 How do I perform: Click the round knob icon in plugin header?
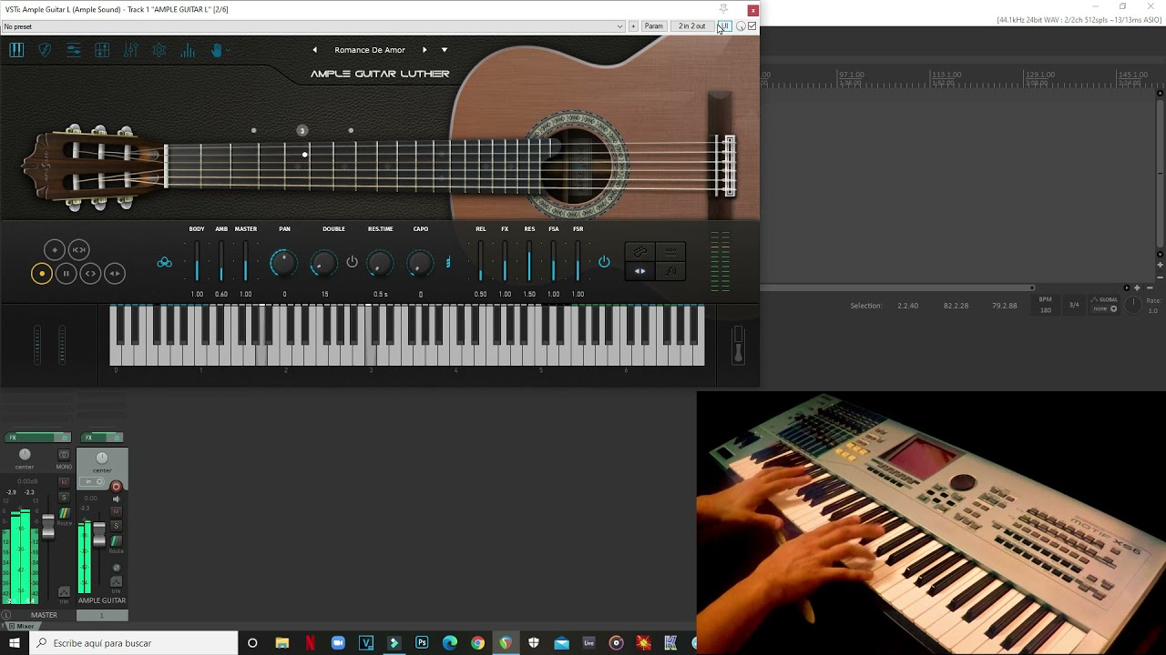click(x=741, y=26)
